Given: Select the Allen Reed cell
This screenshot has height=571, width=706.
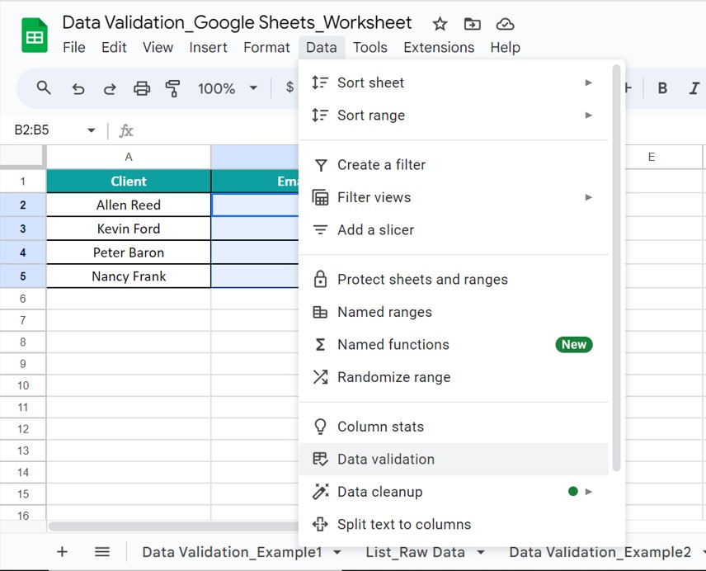Looking at the screenshot, I should point(129,205).
